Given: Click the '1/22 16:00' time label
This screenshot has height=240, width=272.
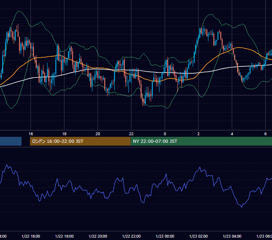Looking at the screenshot, I should coord(31,236).
